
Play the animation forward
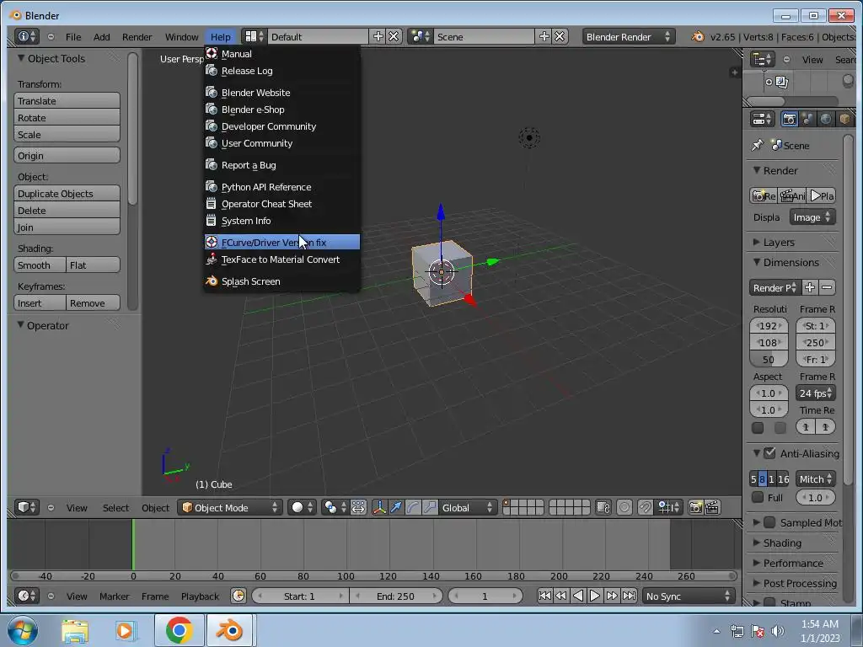594,596
